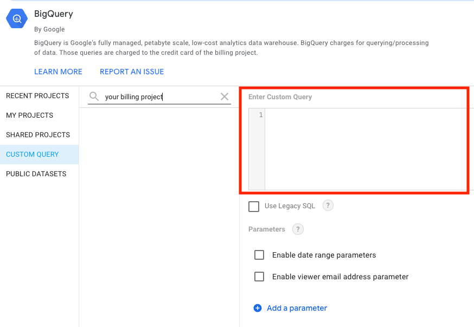Viewport: 474px width, 327px height.
Task: Click the BigQuery hexagon logo icon
Action: click(16, 18)
